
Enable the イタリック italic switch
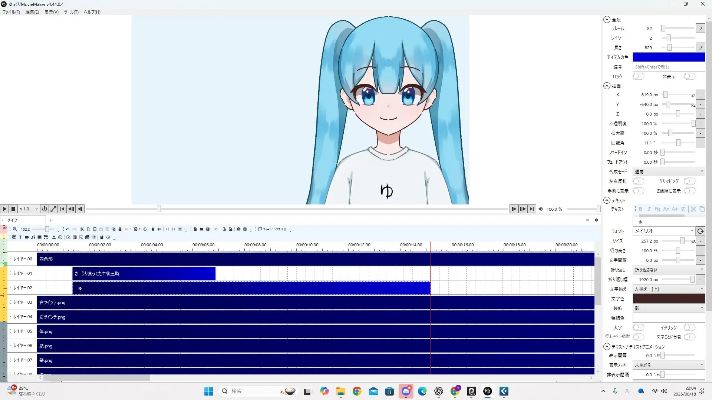coord(689,327)
